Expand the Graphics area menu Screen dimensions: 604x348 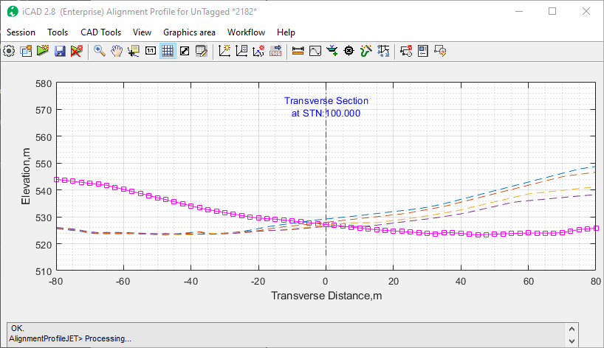[x=189, y=32]
